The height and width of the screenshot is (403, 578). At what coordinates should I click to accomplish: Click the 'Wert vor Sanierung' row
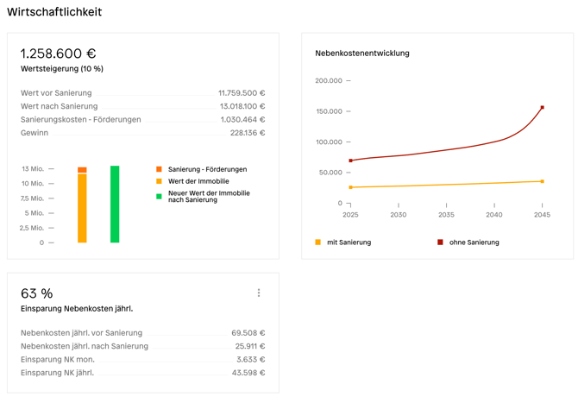[x=142, y=93]
